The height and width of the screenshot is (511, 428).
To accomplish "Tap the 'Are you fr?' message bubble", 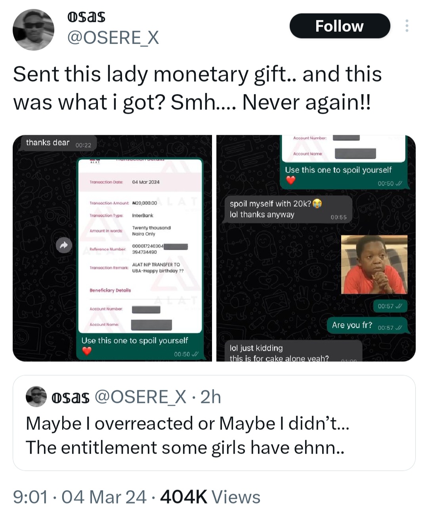I will pyautogui.click(x=367, y=326).
